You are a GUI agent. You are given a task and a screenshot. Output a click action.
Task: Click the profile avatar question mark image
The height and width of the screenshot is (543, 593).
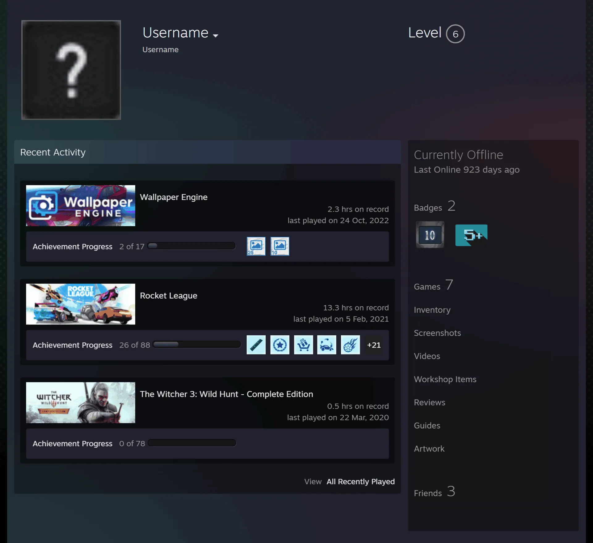[71, 70]
